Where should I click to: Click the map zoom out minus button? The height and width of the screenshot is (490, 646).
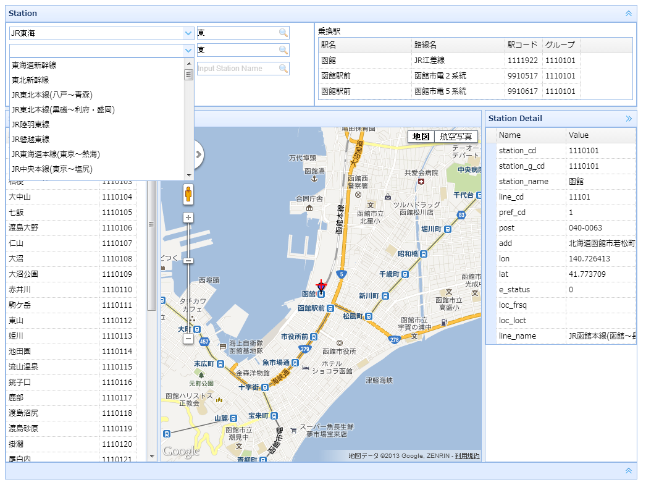click(x=188, y=339)
